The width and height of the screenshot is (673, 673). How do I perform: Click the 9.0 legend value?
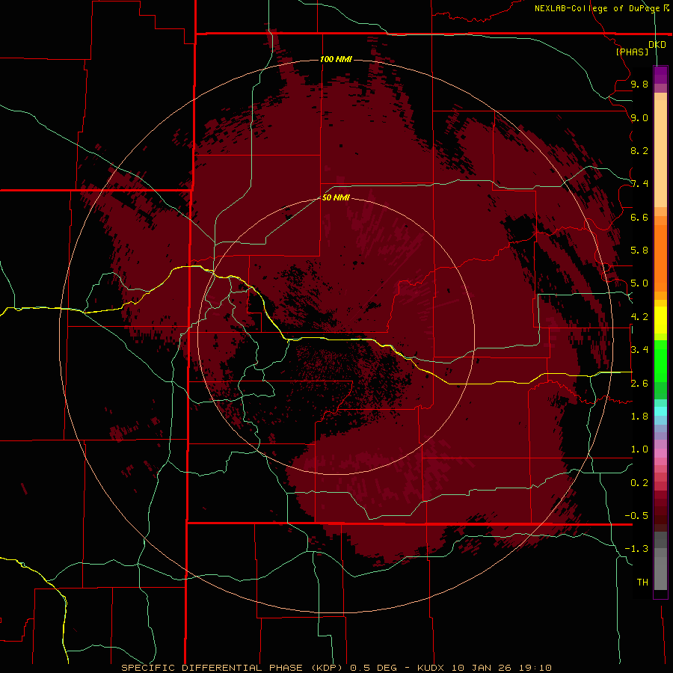639,117
